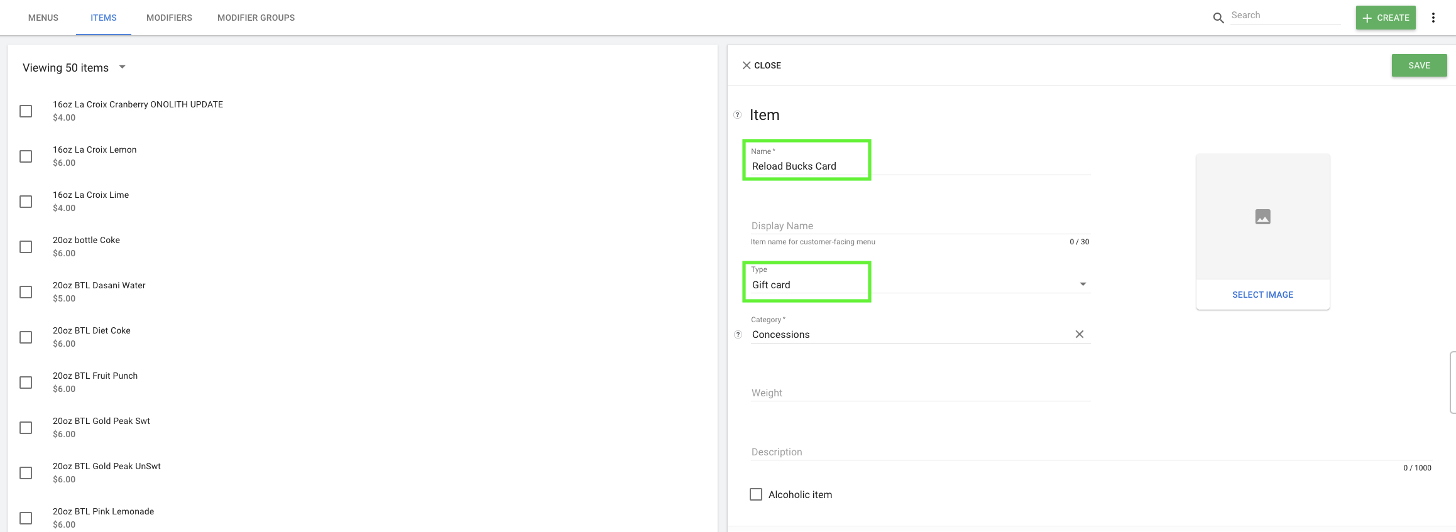Open item 16oz La Croix Cranberry ONOLITH UPDATE
1456x532 pixels.
point(138,111)
